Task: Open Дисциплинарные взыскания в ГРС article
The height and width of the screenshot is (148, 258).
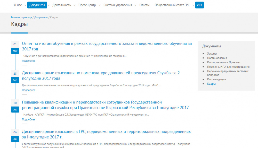Action: point(106,134)
